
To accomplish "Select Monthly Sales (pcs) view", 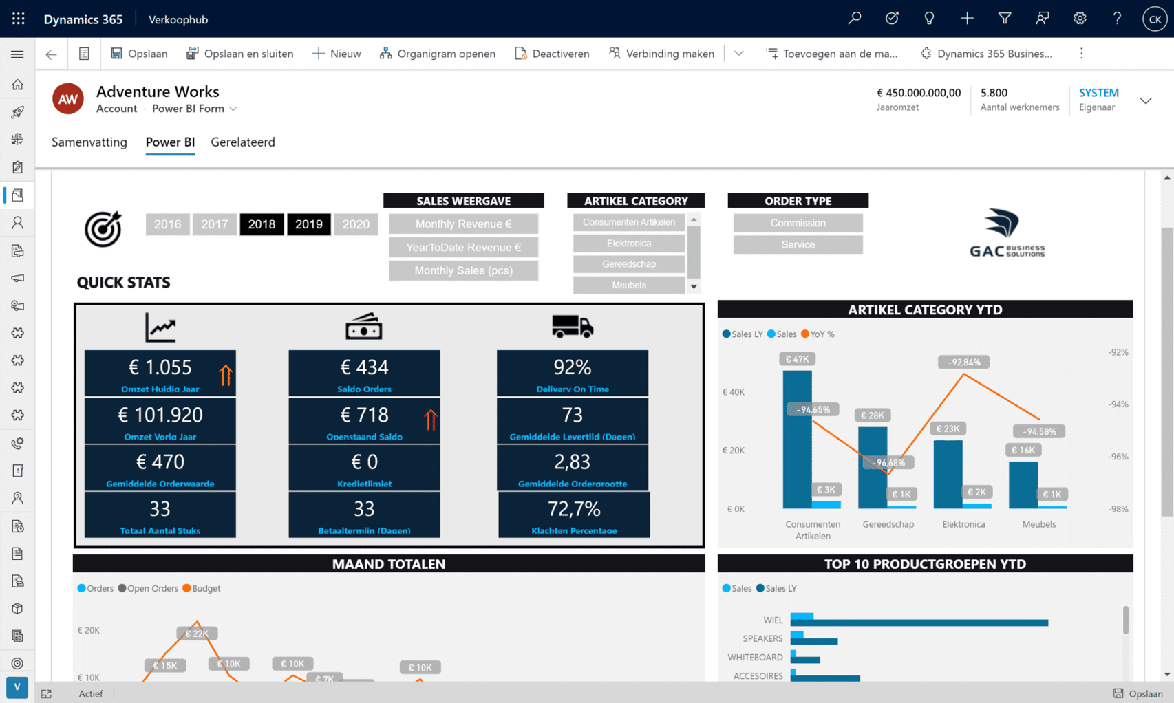I will click(x=464, y=270).
